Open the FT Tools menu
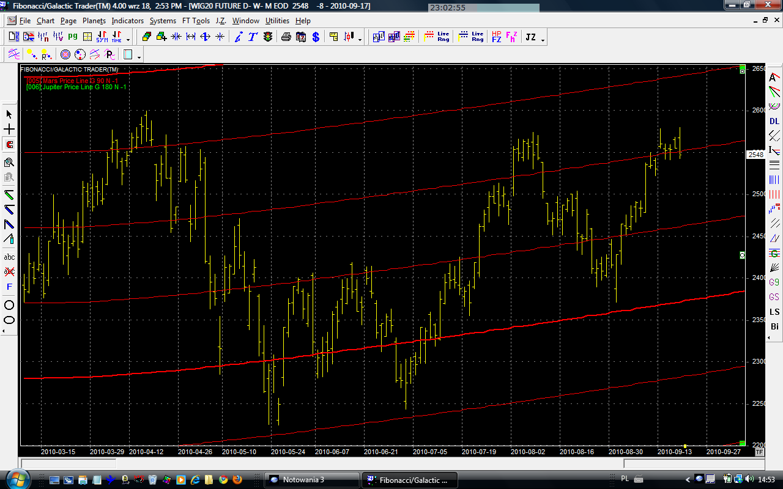This screenshot has height=489, width=783. point(196,21)
